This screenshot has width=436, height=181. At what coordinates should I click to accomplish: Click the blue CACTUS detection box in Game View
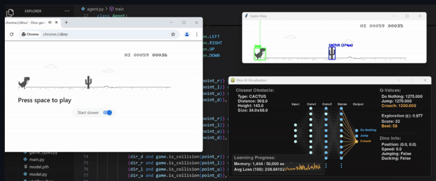coord(332,53)
